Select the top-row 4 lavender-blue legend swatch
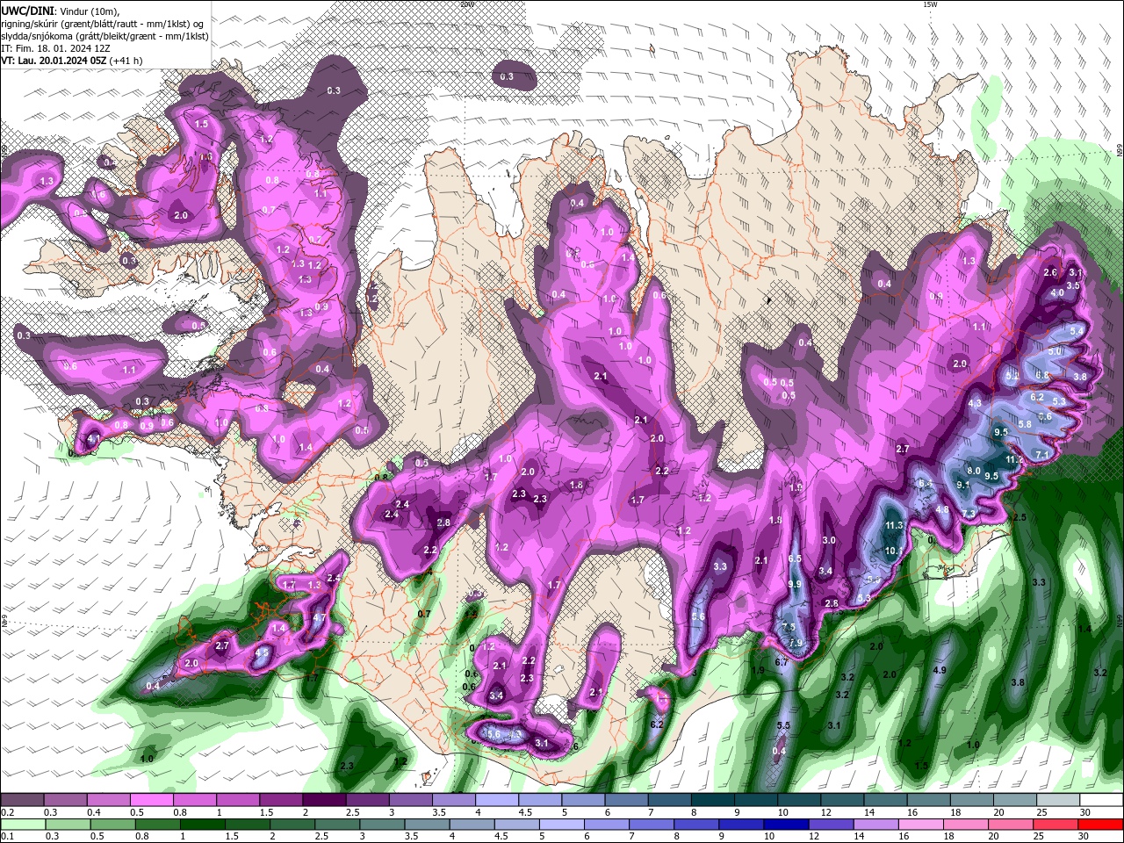The height and width of the screenshot is (843, 1124). pyautogui.click(x=497, y=799)
